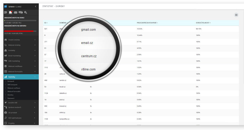Image resolution: width=244 pixels, height=130 pixels.
Task: Expand the SMS marketing menu arrow
Action: click(x=35, y=61)
